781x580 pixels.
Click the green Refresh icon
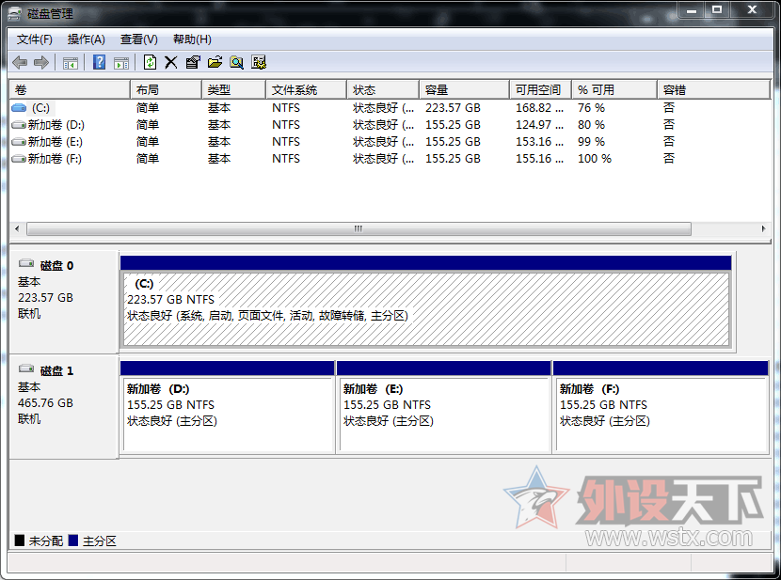(x=150, y=62)
